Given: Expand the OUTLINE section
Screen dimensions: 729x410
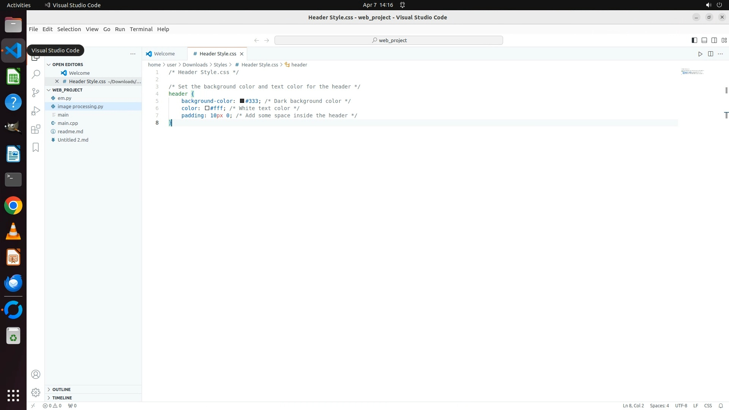Looking at the screenshot, I should point(61,389).
